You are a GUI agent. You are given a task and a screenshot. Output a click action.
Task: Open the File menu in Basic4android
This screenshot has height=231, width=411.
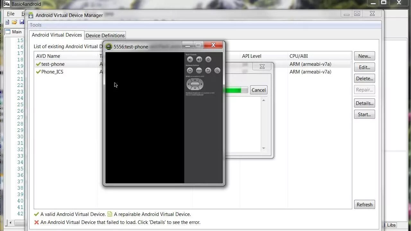pyautogui.click(x=11, y=14)
